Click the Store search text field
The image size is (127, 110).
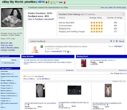pyautogui.click(x=6, y=60)
